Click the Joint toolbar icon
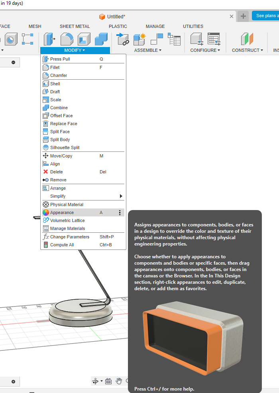Screen dimensions: 279x393 coord(157,39)
